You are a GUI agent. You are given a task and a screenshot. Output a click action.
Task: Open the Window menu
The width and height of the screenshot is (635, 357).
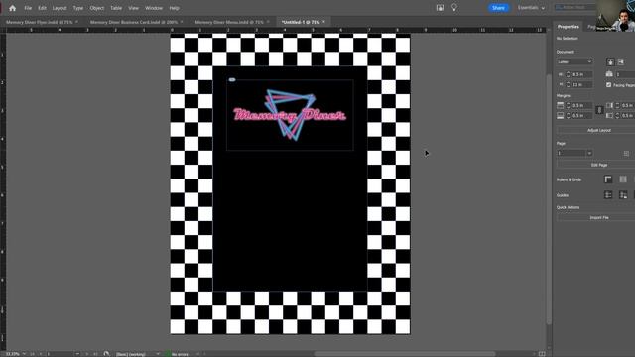(154, 8)
